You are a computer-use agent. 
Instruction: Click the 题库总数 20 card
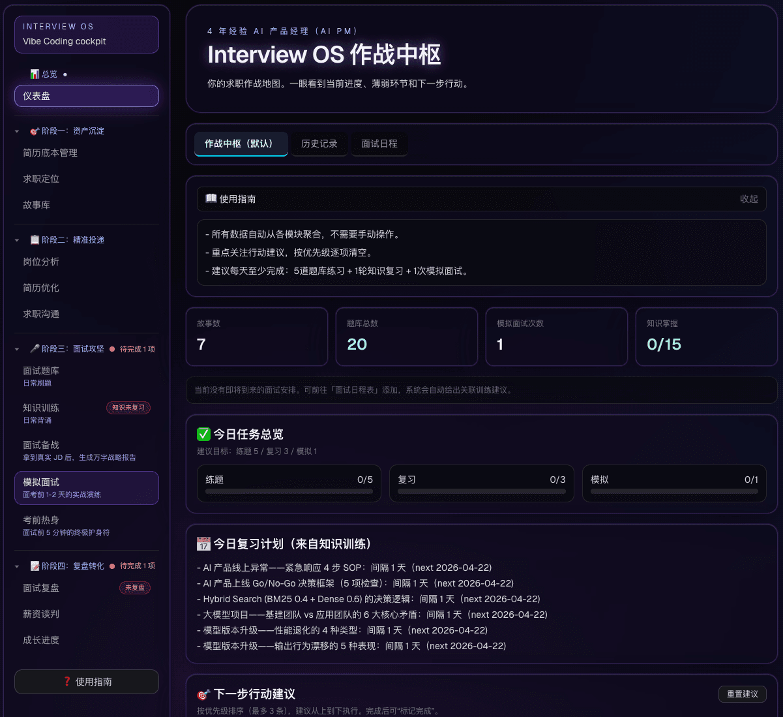[x=407, y=337]
